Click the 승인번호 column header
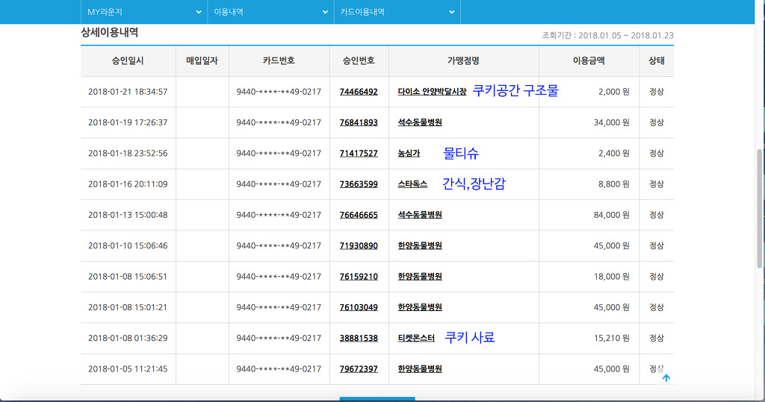 tap(359, 61)
